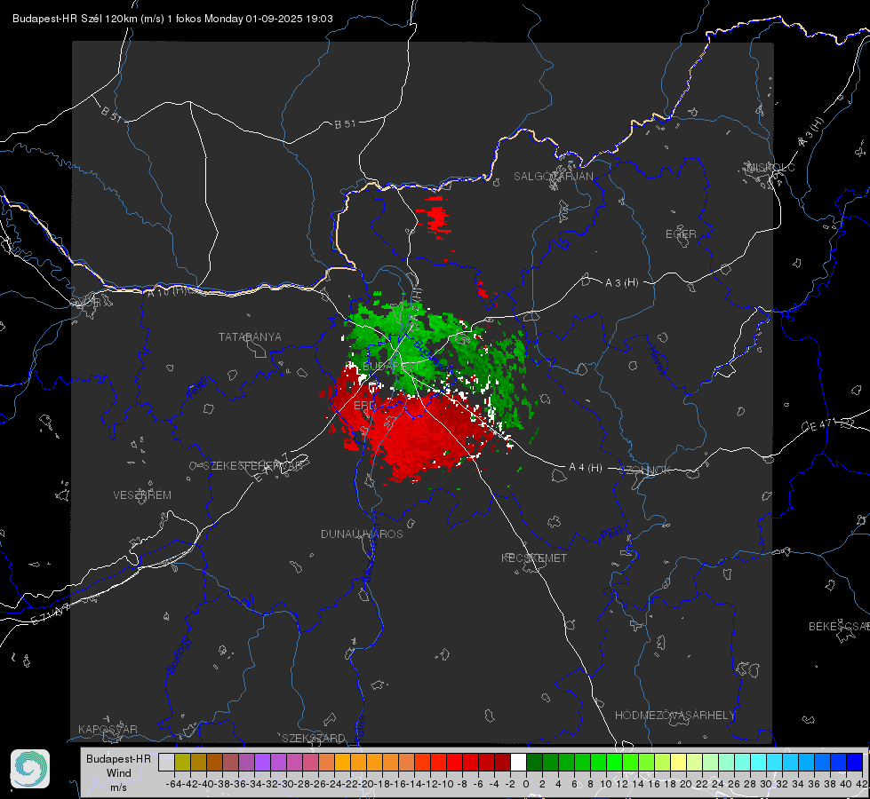Click the red echo patch north of Budapest

click(x=435, y=218)
